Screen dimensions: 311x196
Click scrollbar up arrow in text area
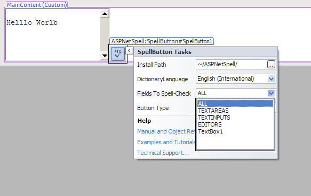pos(105,14)
